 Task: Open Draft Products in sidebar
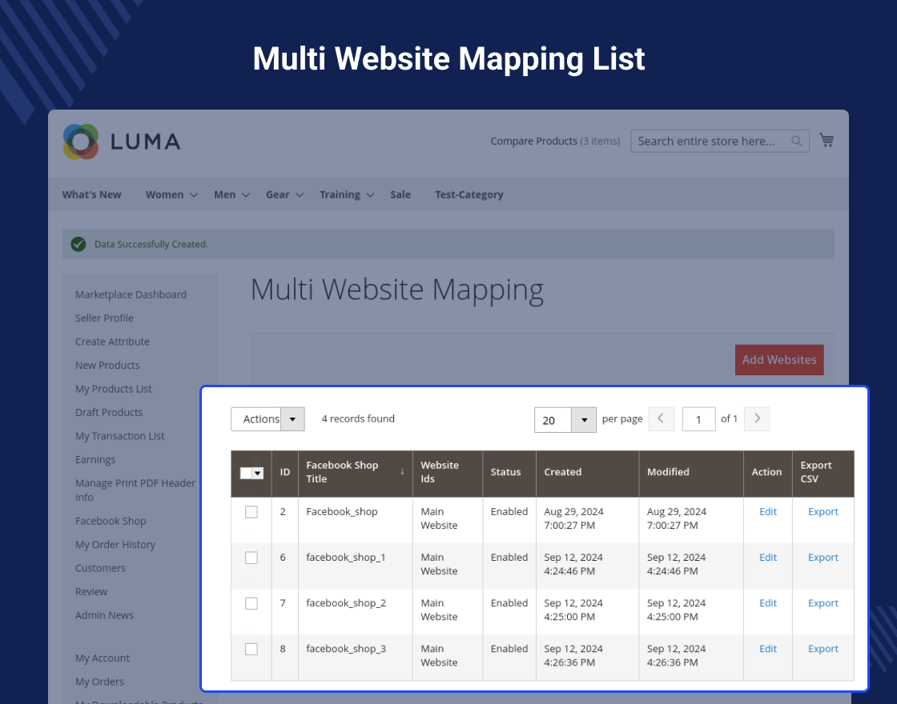point(109,413)
